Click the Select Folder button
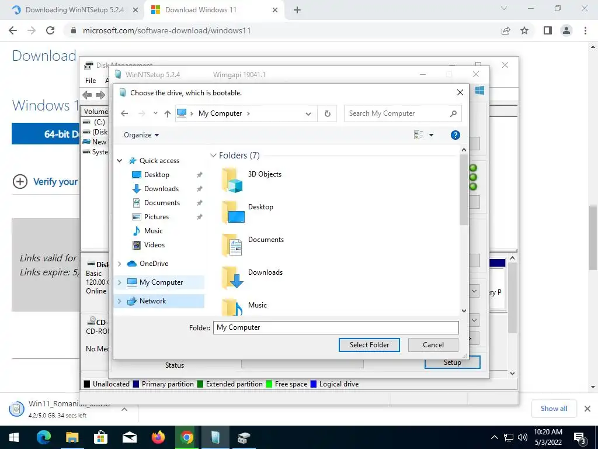 pos(369,345)
